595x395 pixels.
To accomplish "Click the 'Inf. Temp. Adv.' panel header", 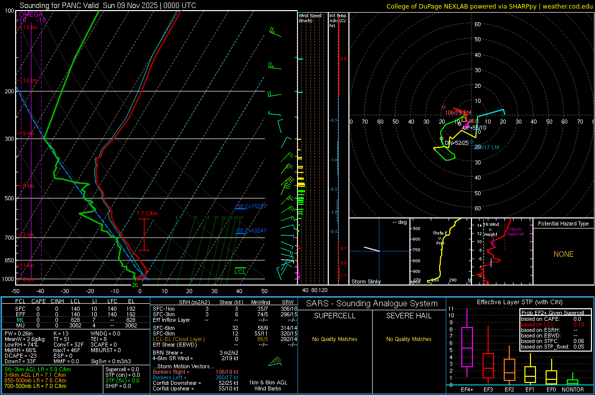I will (338, 21).
